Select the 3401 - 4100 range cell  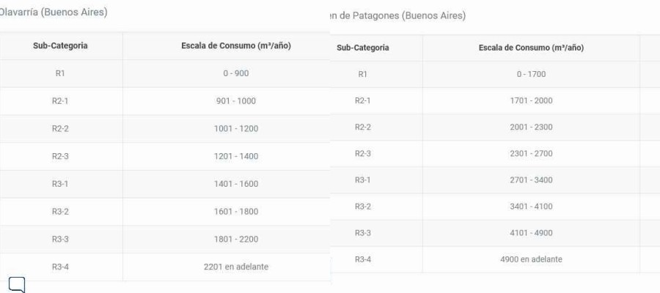click(x=531, y=207)
